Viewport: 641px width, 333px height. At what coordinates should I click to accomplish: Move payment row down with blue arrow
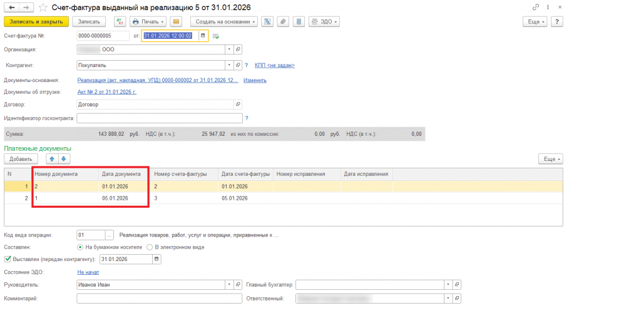[63, 159]
